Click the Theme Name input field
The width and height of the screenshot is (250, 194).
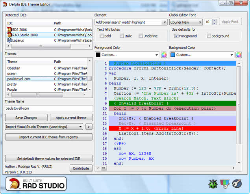point(49,108)
